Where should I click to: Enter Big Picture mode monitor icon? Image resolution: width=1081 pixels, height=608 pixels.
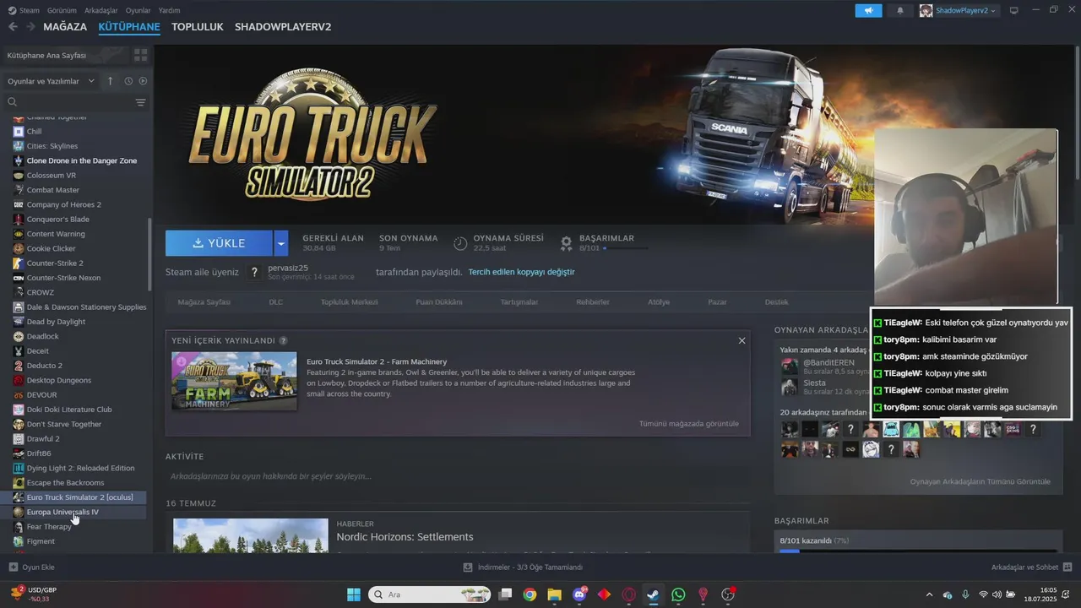point(1014,10)
